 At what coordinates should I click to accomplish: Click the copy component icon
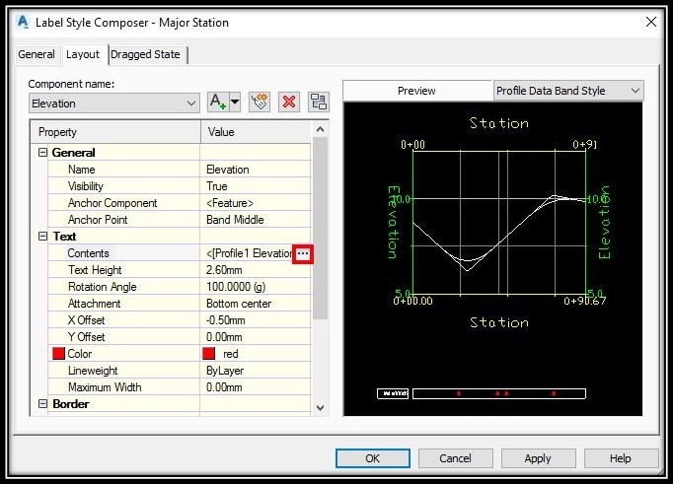[260, 103]
